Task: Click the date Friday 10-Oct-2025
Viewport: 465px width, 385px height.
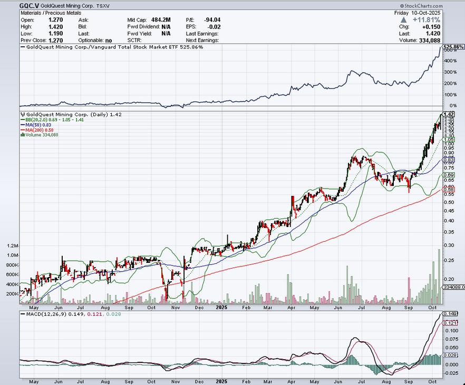Action: (x=417, y=13)
